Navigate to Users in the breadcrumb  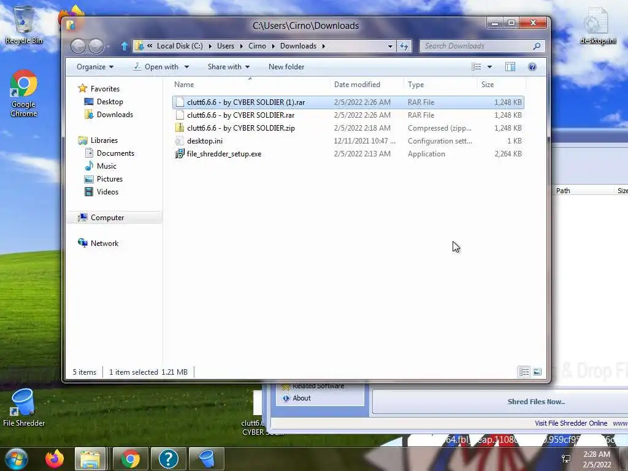pyautogui.click(x=226, y=46)
